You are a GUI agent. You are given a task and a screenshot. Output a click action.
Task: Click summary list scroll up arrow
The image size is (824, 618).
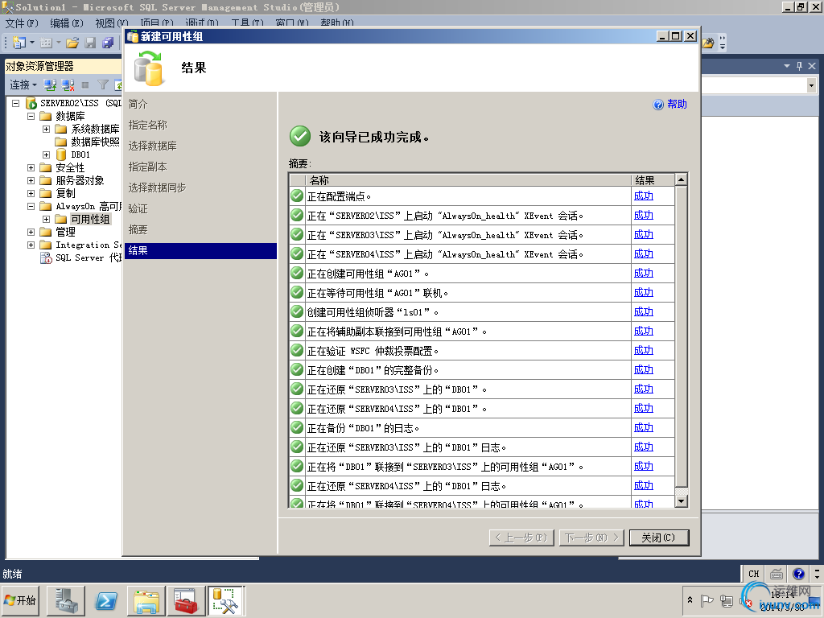(681, 179)
